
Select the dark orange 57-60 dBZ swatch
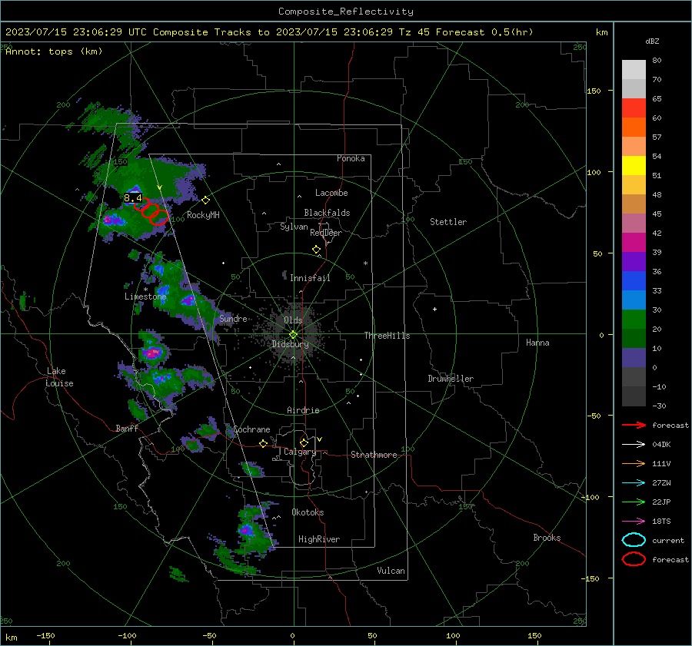point(634,128)
